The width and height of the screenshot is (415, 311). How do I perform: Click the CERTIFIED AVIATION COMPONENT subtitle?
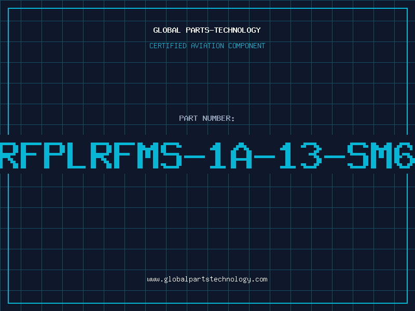[x=207, y=46]
